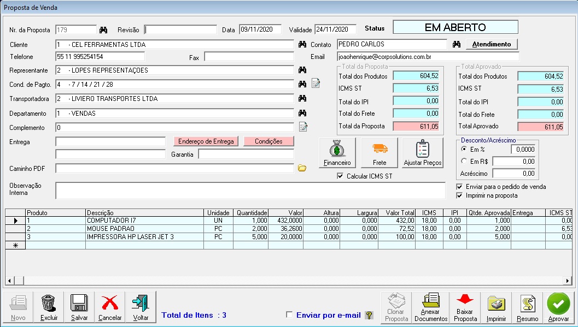Click Imprimir printer button
This screenshot has height=327, width=578.
point(496,307)
